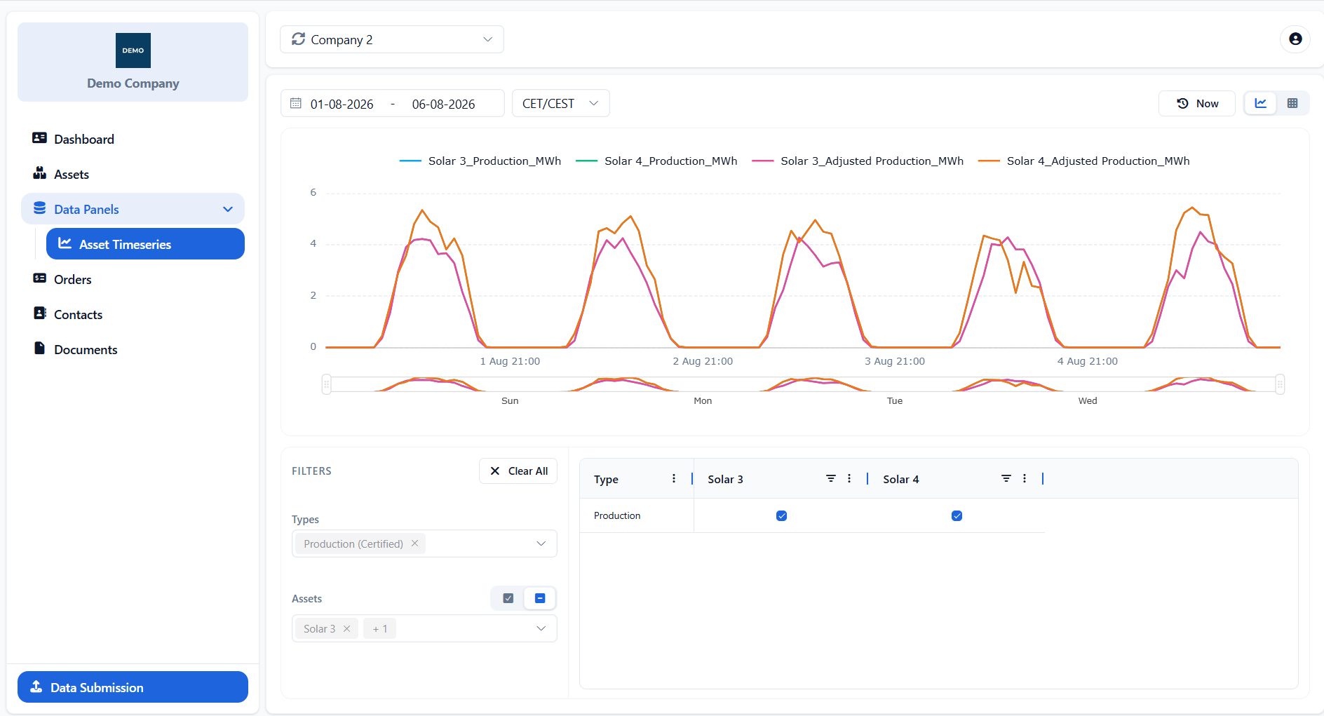
Task: Open filter icon for Solar 4 column
Action: (1006, 478)
